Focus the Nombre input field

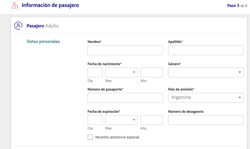(125, 50)
